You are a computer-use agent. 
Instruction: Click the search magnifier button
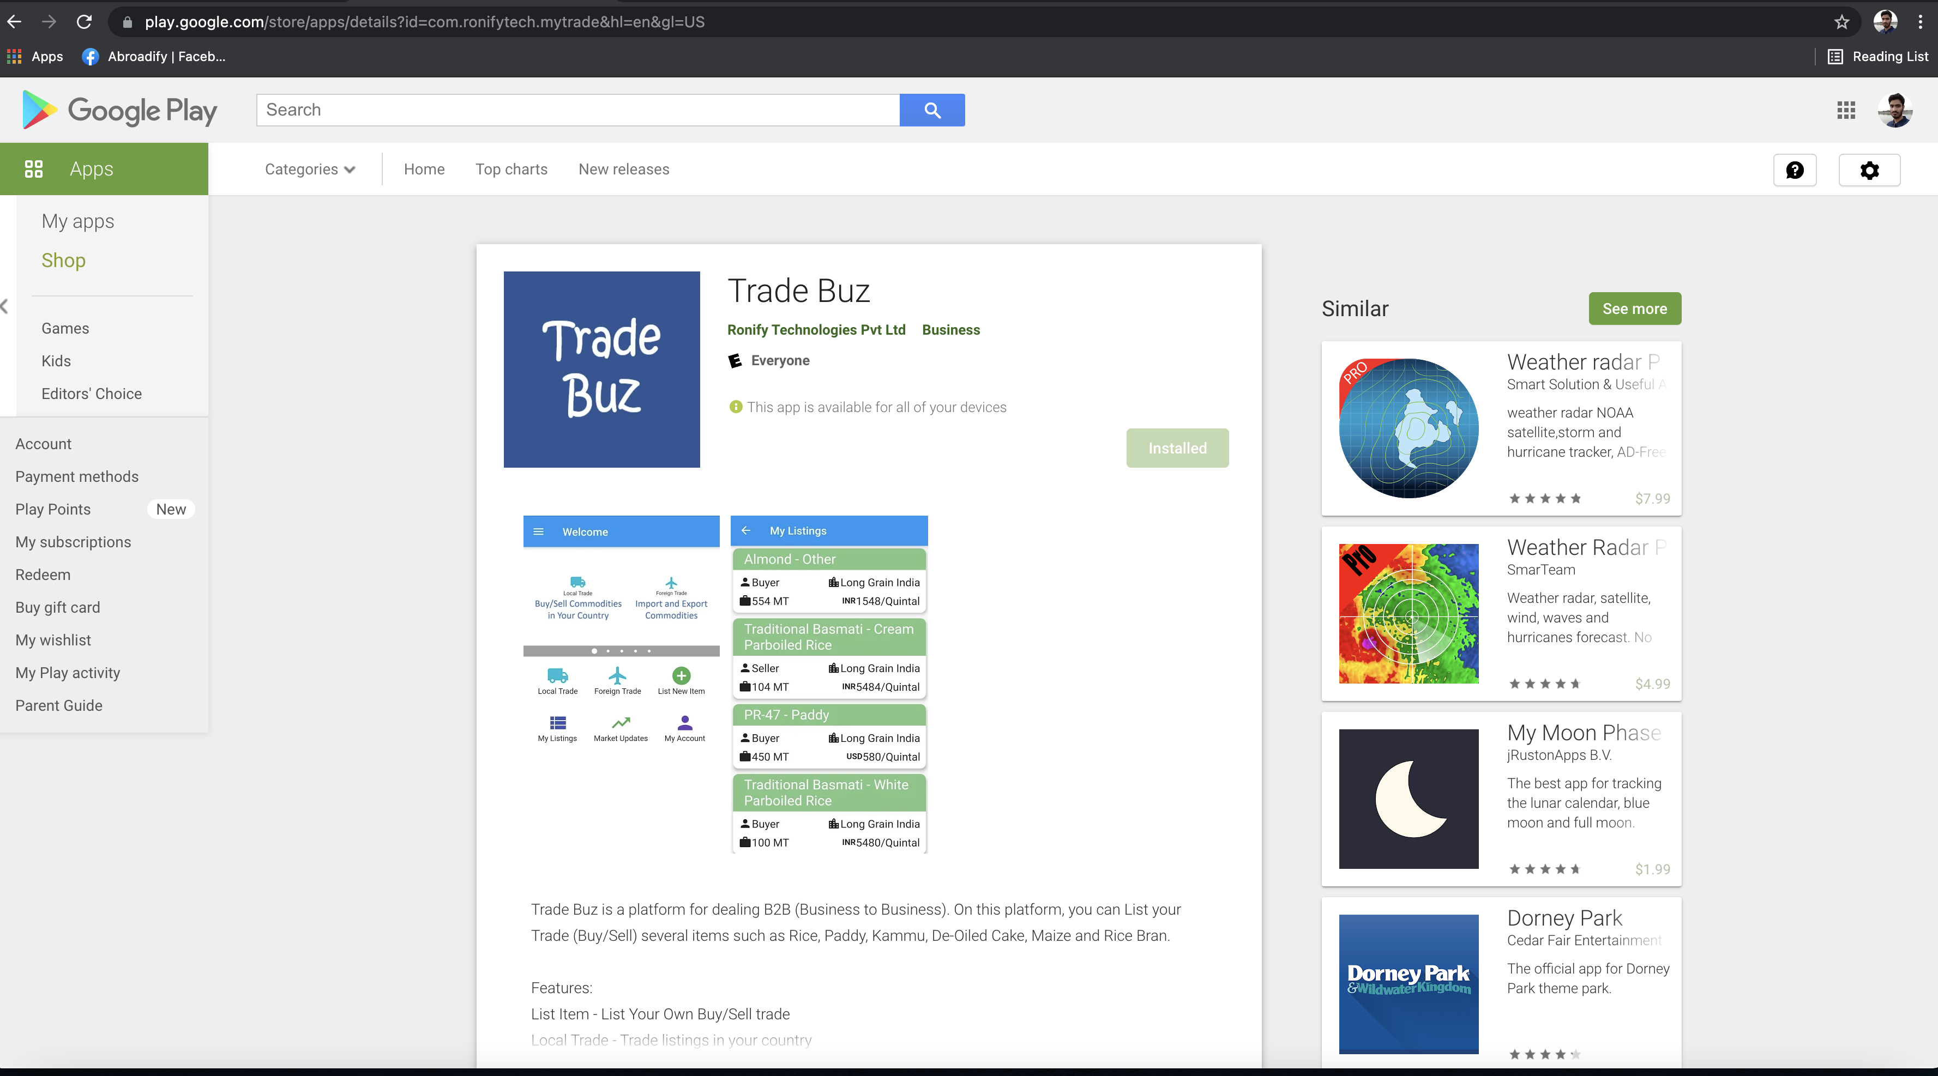pyautogui.click(x=932, y=110)
